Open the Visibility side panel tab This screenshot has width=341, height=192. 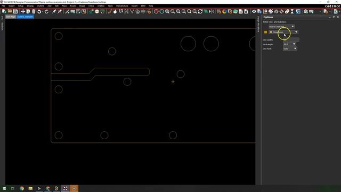[2, 26]
